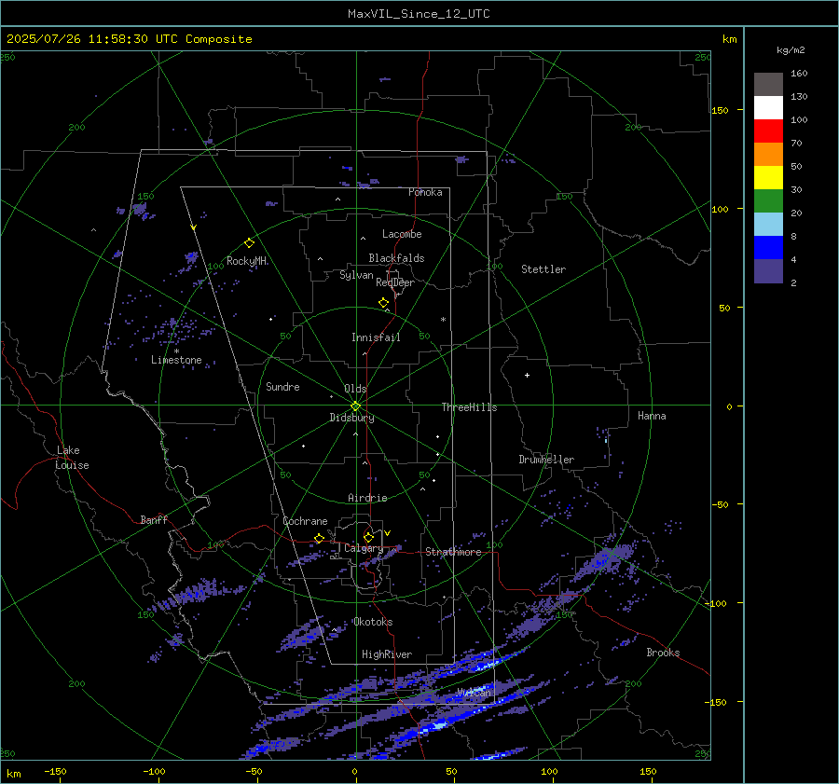
Task: Click the Vulcan city label
Action: point(475,693)
